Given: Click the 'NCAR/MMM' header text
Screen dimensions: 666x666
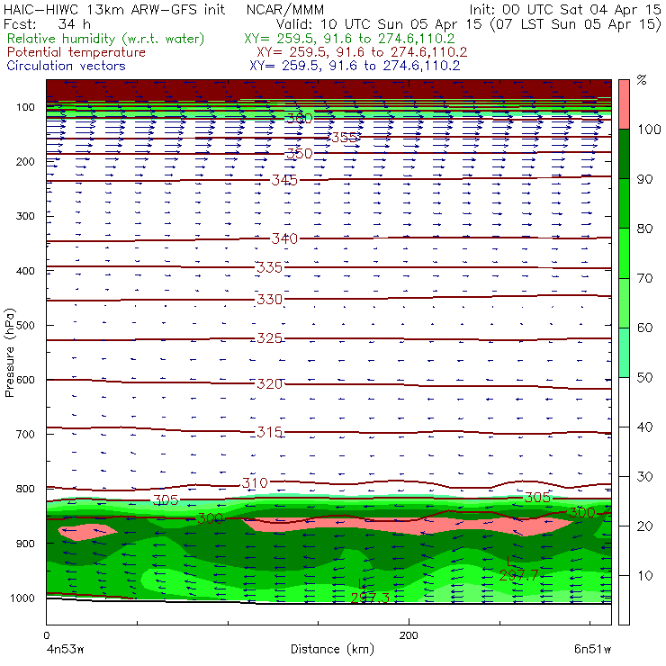Looking at the screenshot, I should coord(285,9).
